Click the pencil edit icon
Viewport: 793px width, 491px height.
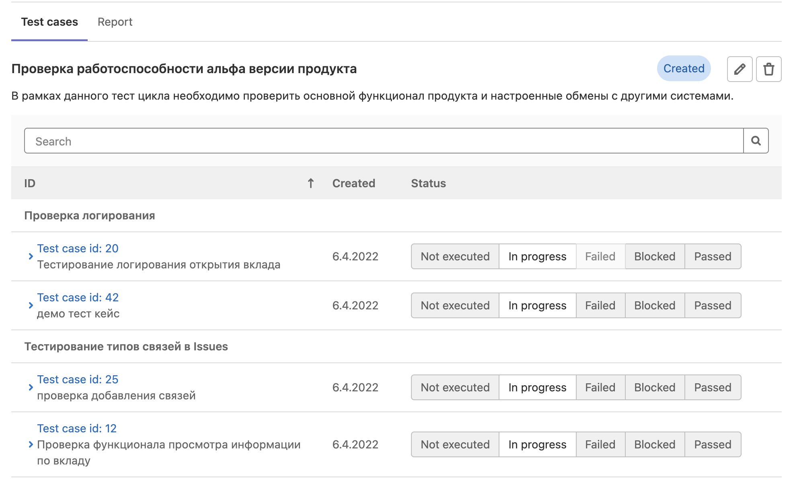point(739,69)
